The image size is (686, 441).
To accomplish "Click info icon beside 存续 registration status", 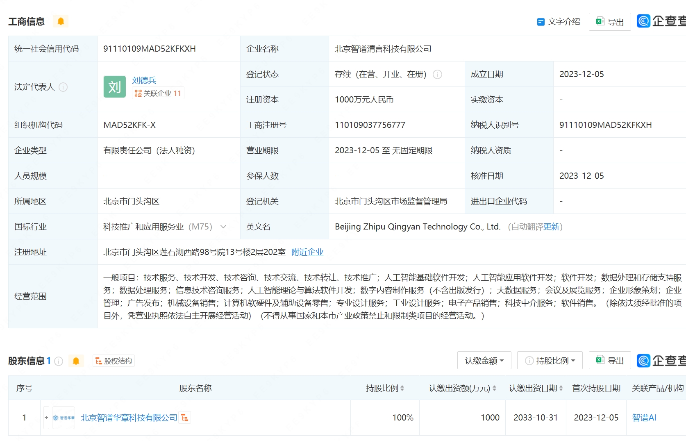I will 438,74.
